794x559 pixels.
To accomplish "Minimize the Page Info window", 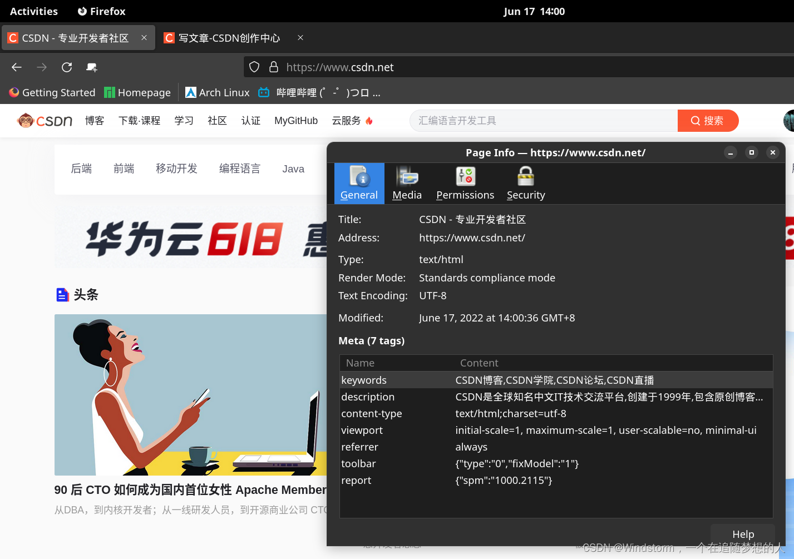I will coord(731,152).
